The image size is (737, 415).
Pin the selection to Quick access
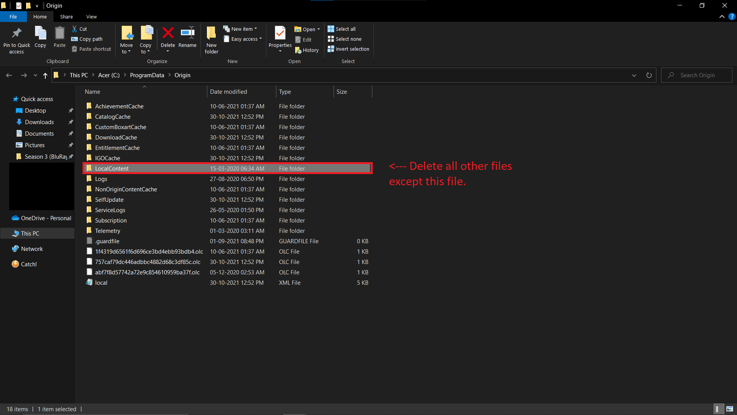tap(16, 38)
